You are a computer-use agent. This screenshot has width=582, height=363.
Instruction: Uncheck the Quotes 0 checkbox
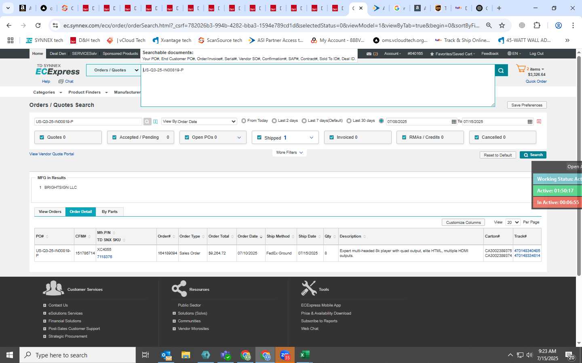42,137
